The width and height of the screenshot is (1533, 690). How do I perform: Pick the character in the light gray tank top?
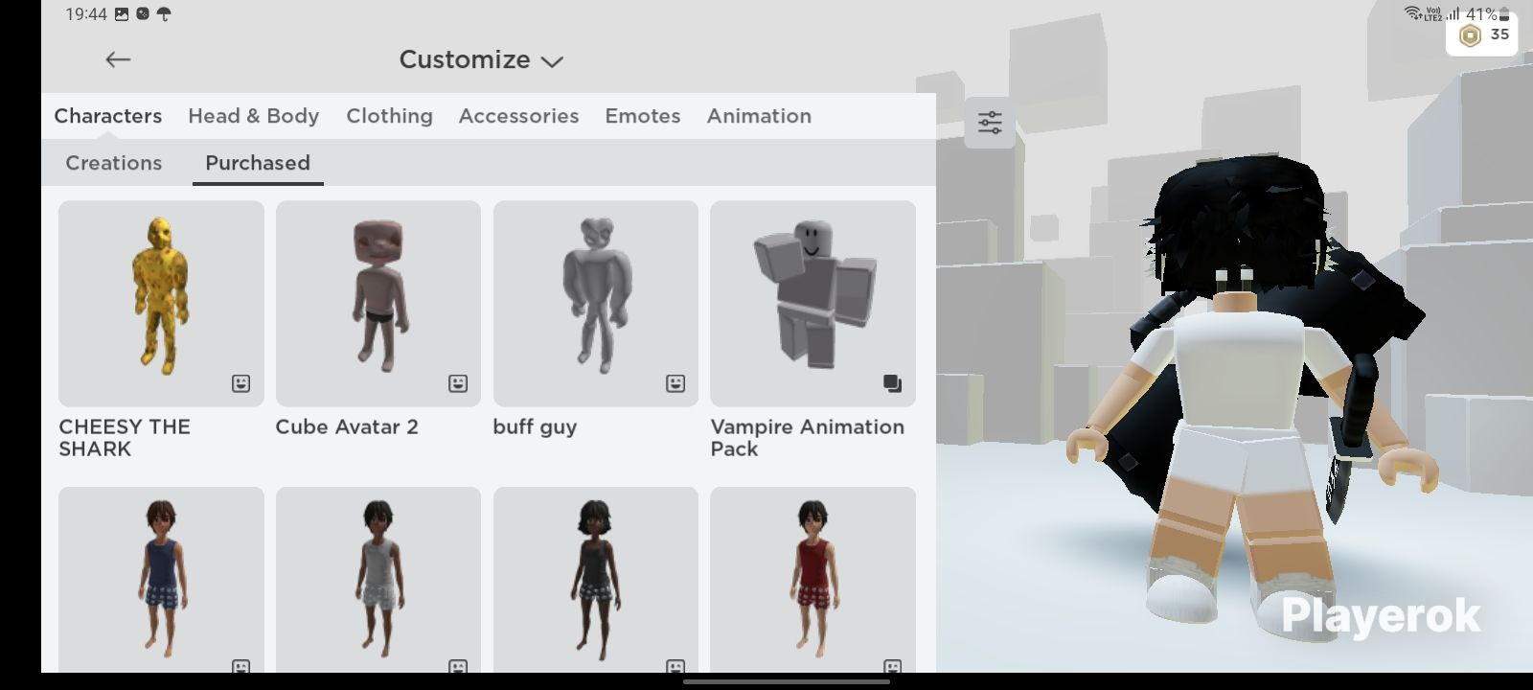tap(378, 580)
